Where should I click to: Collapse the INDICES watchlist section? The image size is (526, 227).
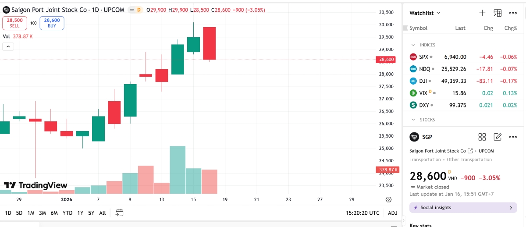413,45
